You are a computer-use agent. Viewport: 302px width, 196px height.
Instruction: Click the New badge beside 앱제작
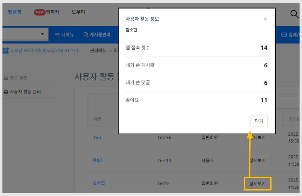[40, 12]
